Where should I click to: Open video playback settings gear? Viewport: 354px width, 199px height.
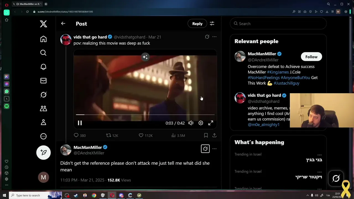coord(201,123)
